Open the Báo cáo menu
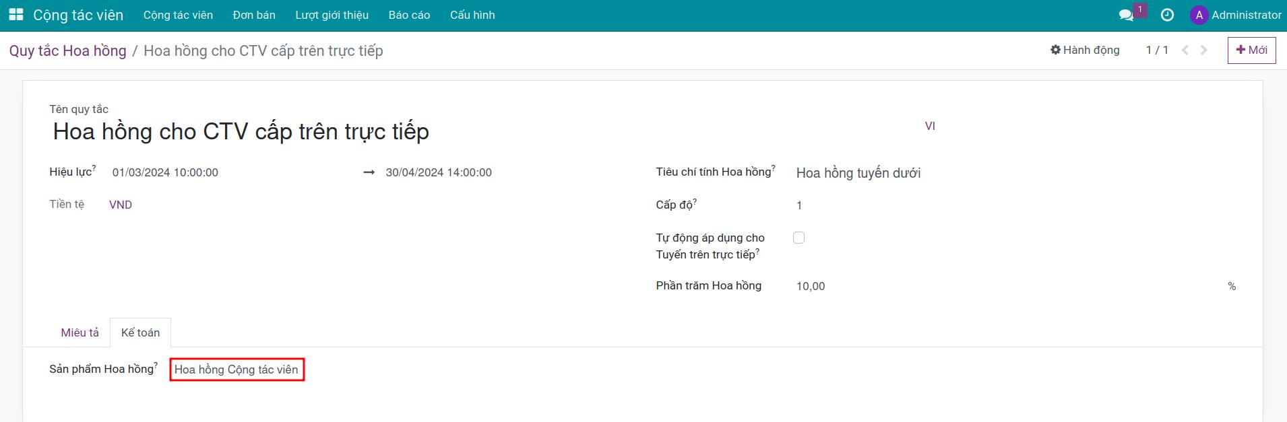This screenshot has width=1287, height=422. click(x=409, y=15)
